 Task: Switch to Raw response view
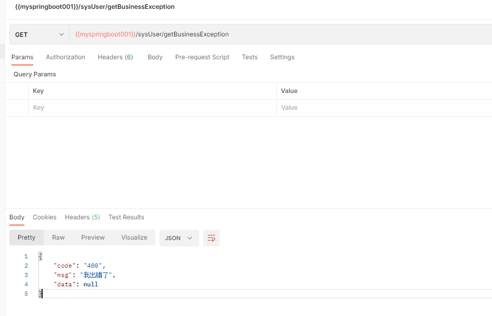pyautogui.click(x=58, y=238)
